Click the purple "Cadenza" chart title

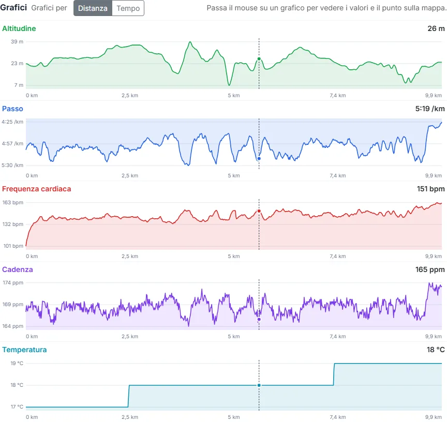point(18,269)
